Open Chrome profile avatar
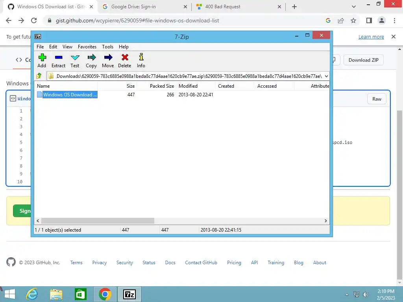This screenshot has width=403, height=302. point(382,20)
